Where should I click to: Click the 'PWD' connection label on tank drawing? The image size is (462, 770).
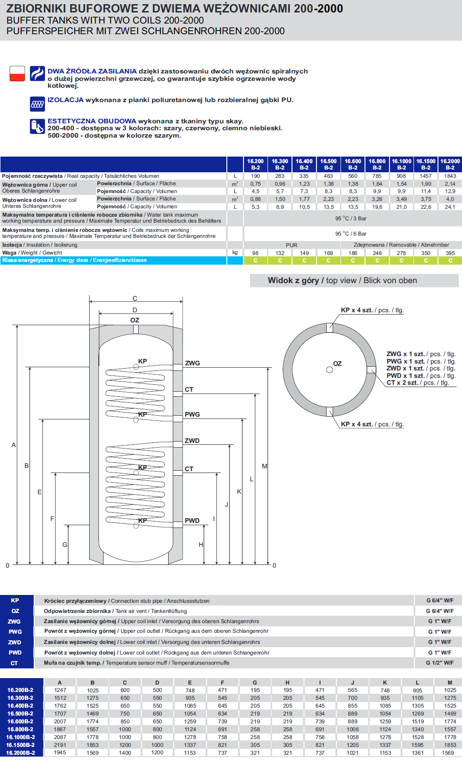[x=192, y=521]
